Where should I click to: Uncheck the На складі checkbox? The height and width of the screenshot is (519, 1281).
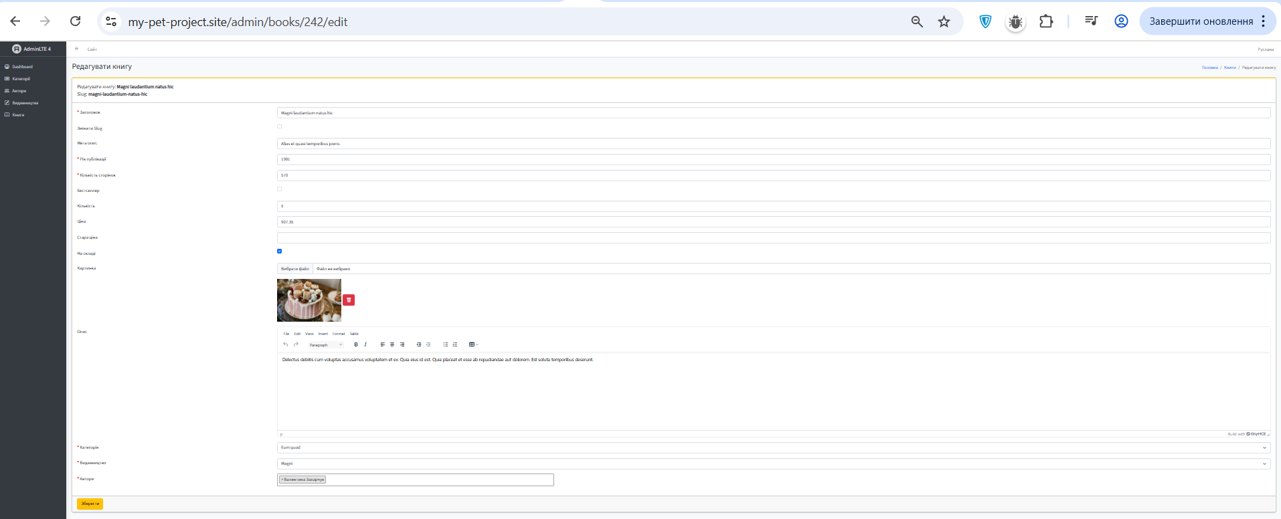[280, 251]
